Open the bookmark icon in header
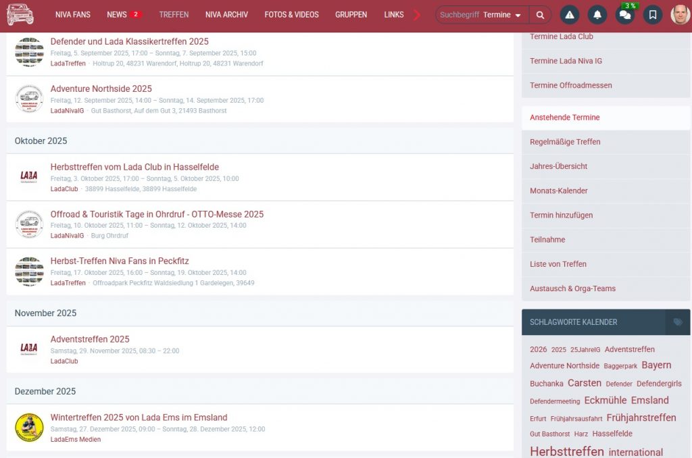Image resolution: width=692 pixels, height=458 pixels. (x=653, y=15)
